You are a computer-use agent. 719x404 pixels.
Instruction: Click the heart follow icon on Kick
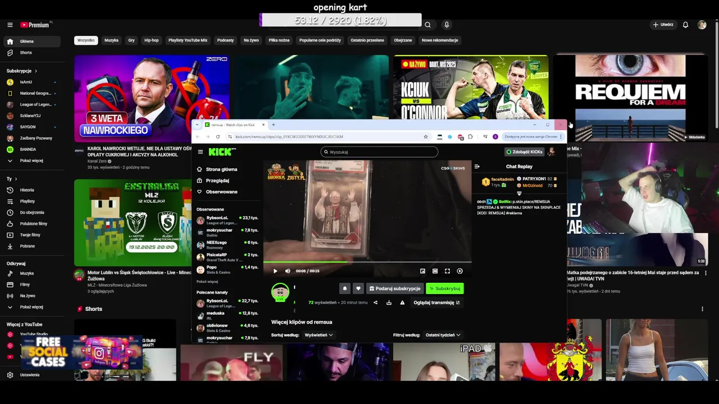358,288
